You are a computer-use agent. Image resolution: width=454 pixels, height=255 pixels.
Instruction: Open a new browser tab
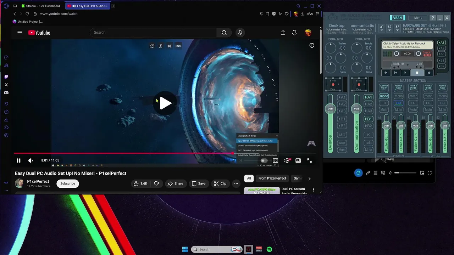(113, 6)
